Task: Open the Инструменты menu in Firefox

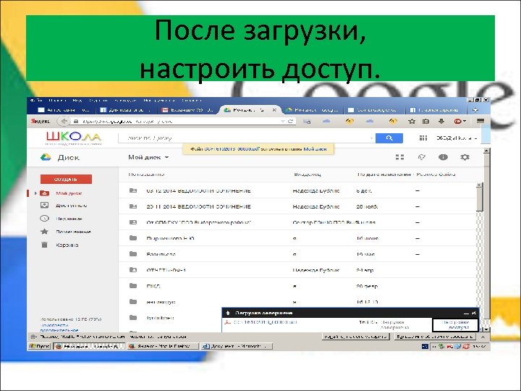Action: pos(159,100)
